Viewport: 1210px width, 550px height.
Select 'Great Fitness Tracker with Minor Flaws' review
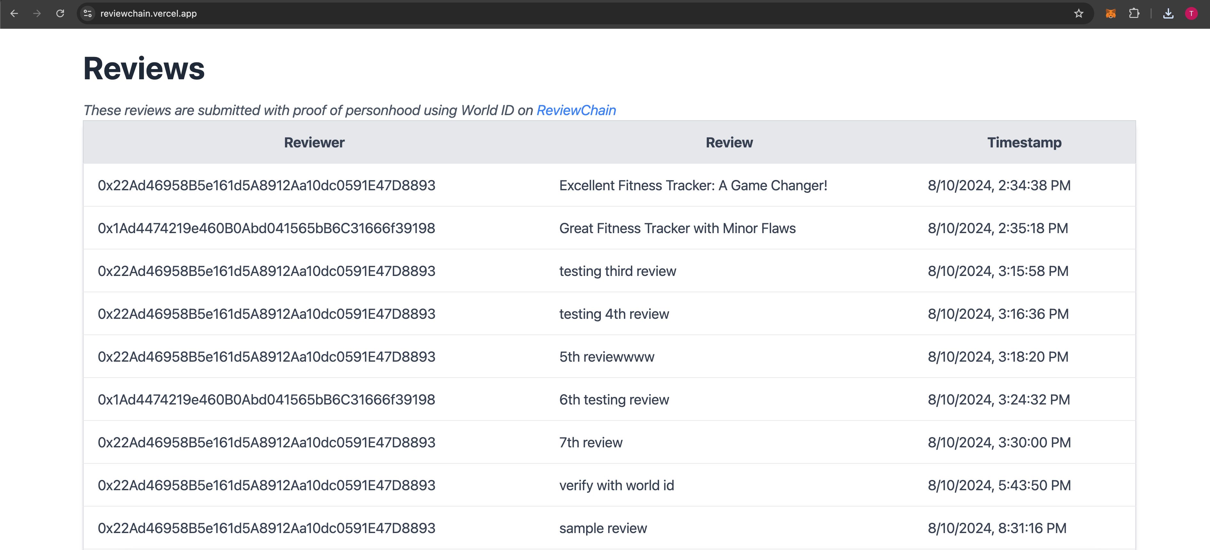(x=677, y=228)
